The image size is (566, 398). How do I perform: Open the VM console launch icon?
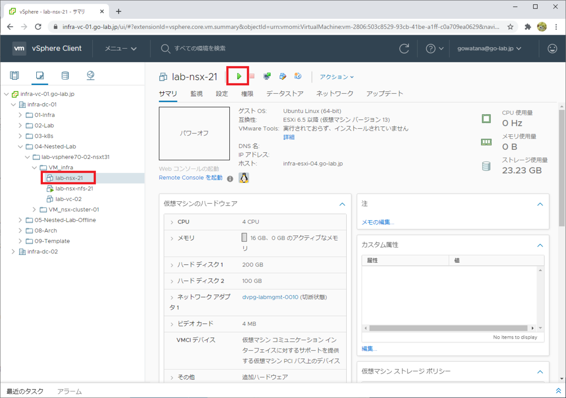click(x=267, y=75)
